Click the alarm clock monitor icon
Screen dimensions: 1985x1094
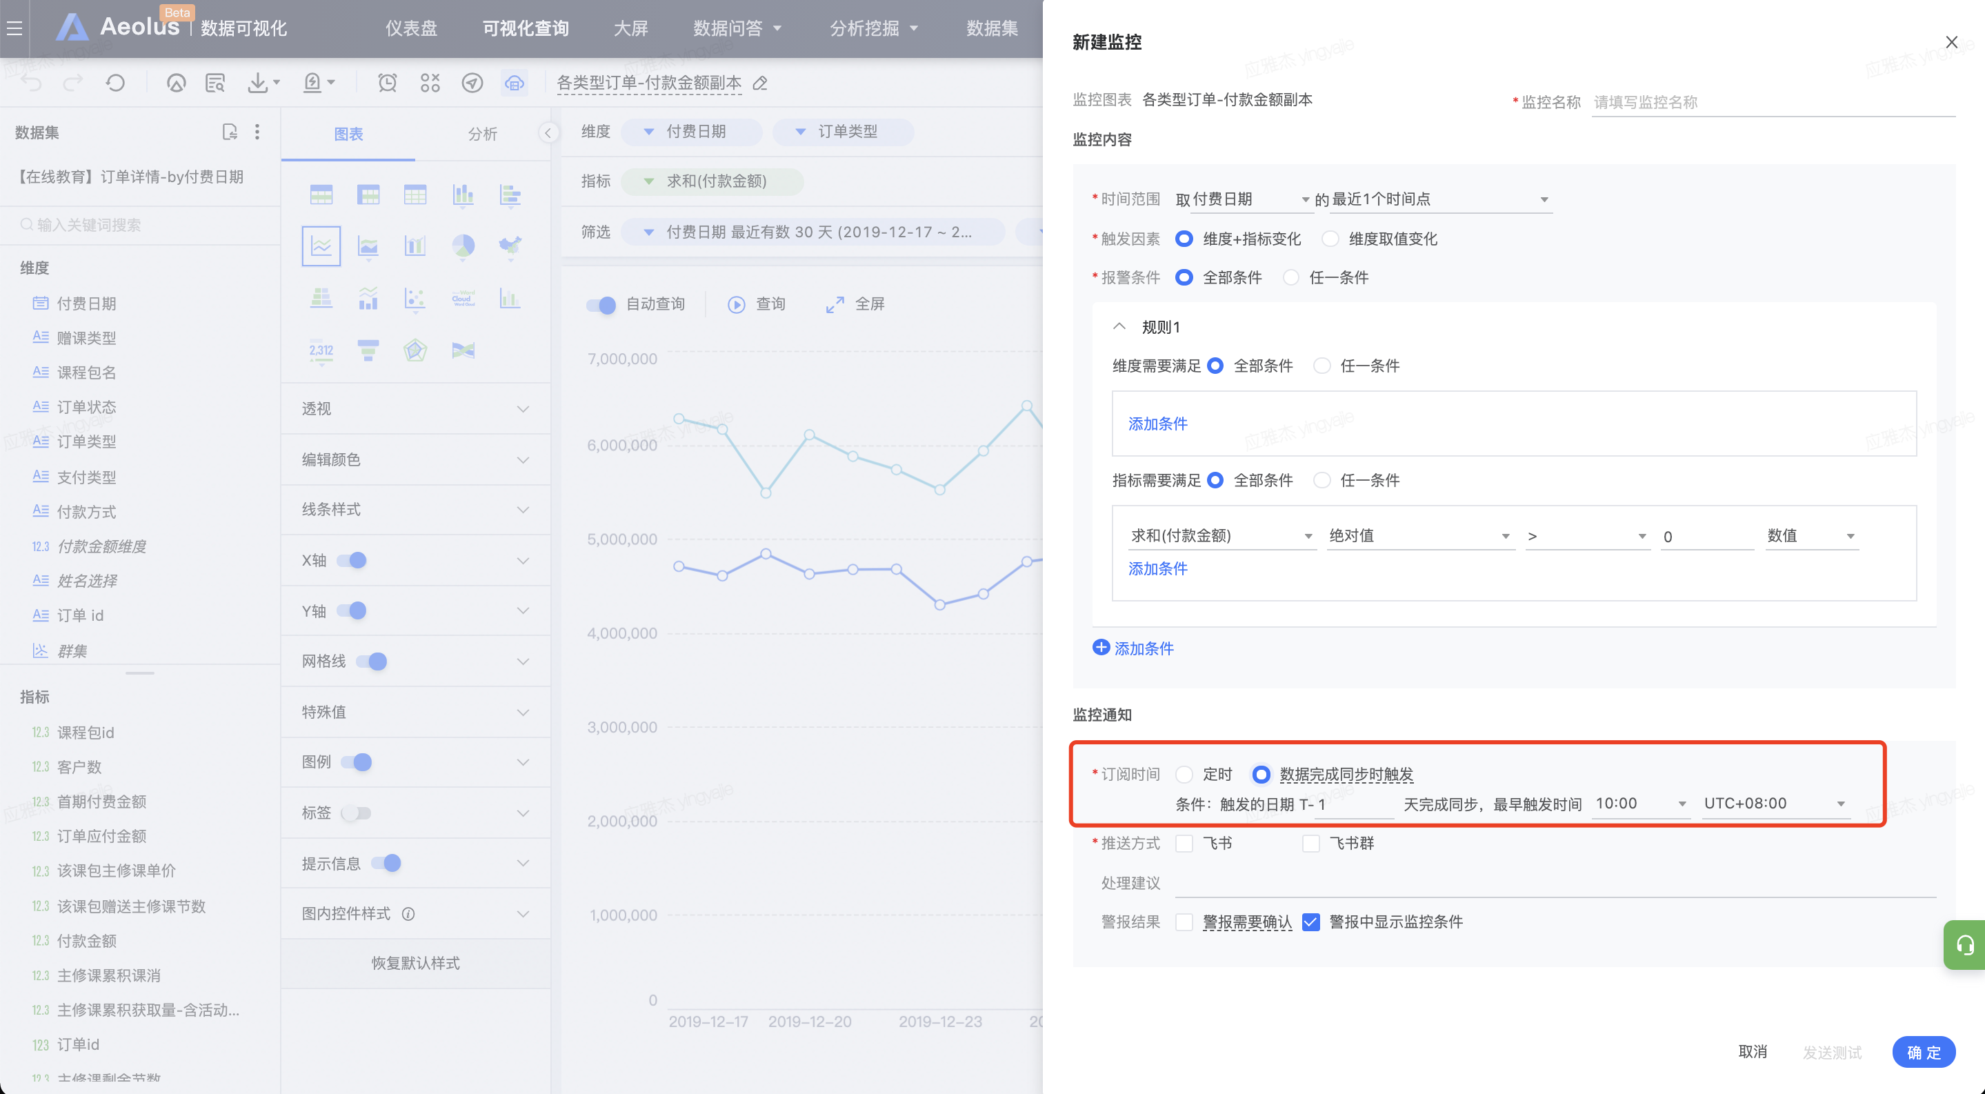(x=388, y=83)
